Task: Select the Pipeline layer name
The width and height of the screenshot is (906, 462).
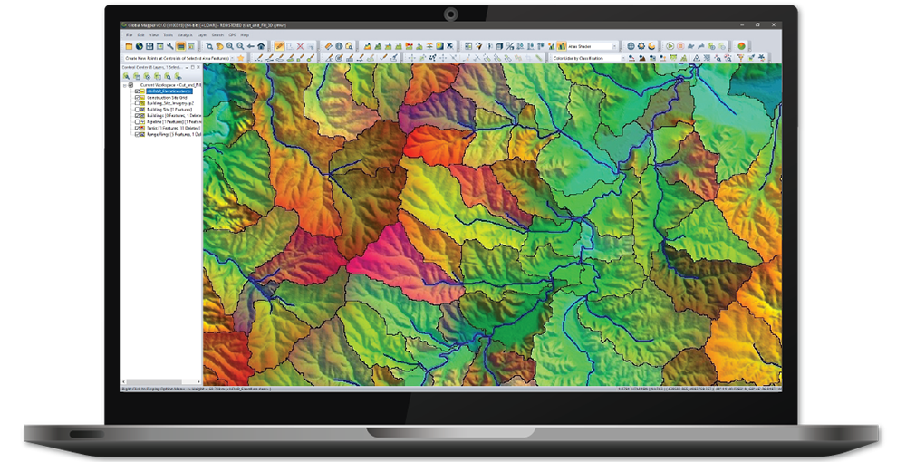Action: (x=174, y=122)
